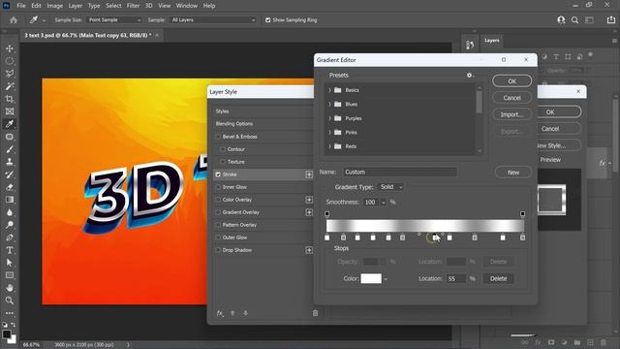Viewport: 620px width, 349px height.
Task: Select the Horizontal Type tool
Action: 10,250
